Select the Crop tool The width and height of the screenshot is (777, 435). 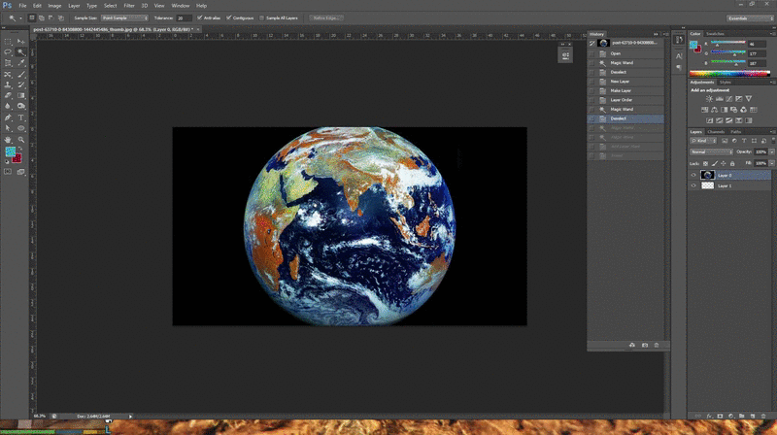(x=8, y=63)
